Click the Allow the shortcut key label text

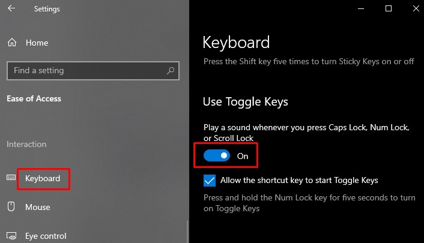click(299, 180)
